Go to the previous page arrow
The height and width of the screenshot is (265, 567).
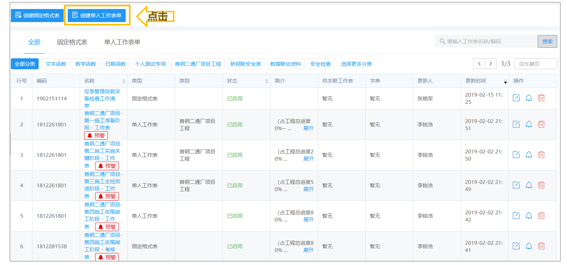[479, 64]
